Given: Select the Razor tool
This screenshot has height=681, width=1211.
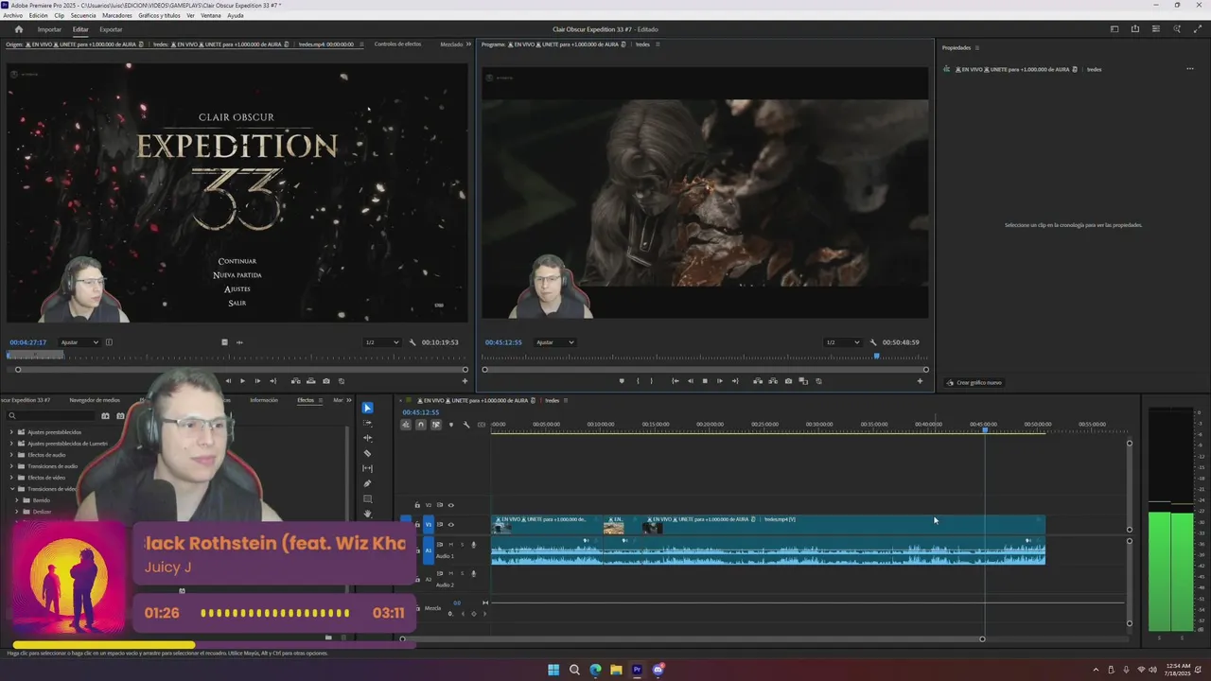Looking at the screenshot, I should (x=367, y=453).
